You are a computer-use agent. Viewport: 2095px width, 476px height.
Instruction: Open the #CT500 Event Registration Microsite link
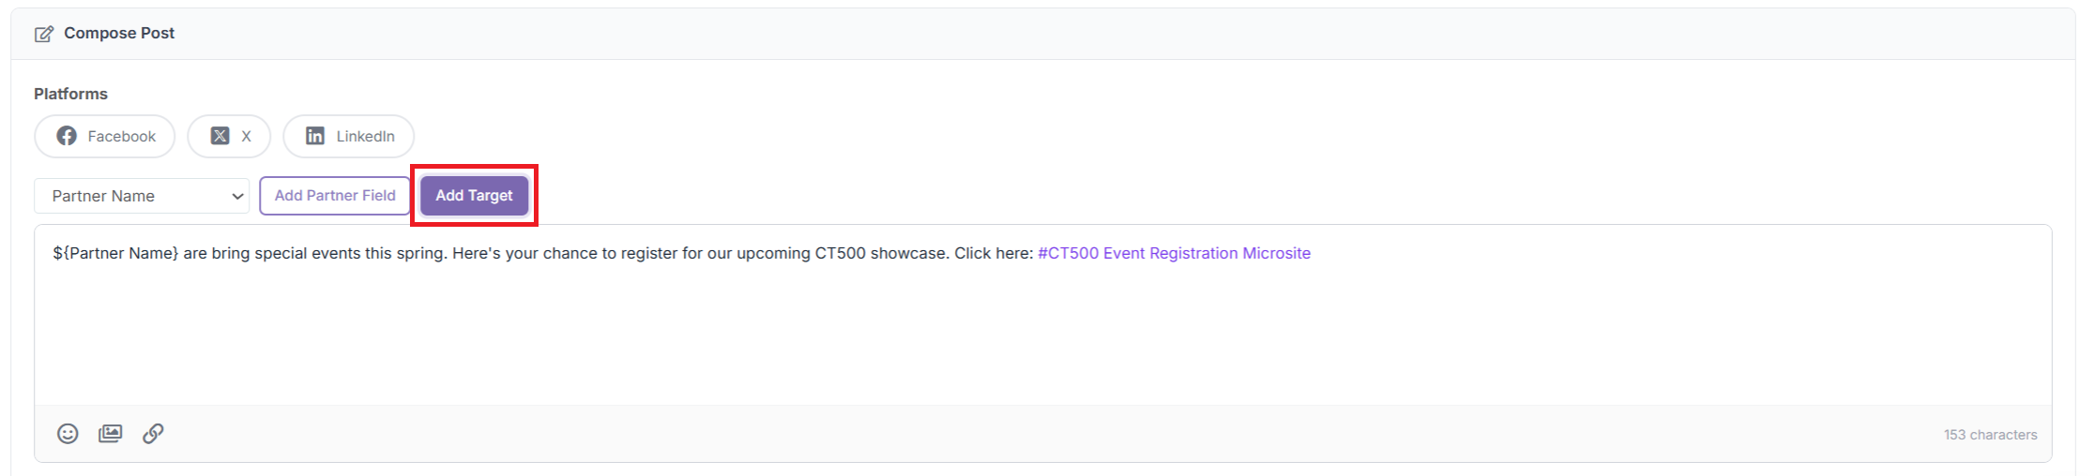pyautogui.click(x=1174, y=253)
